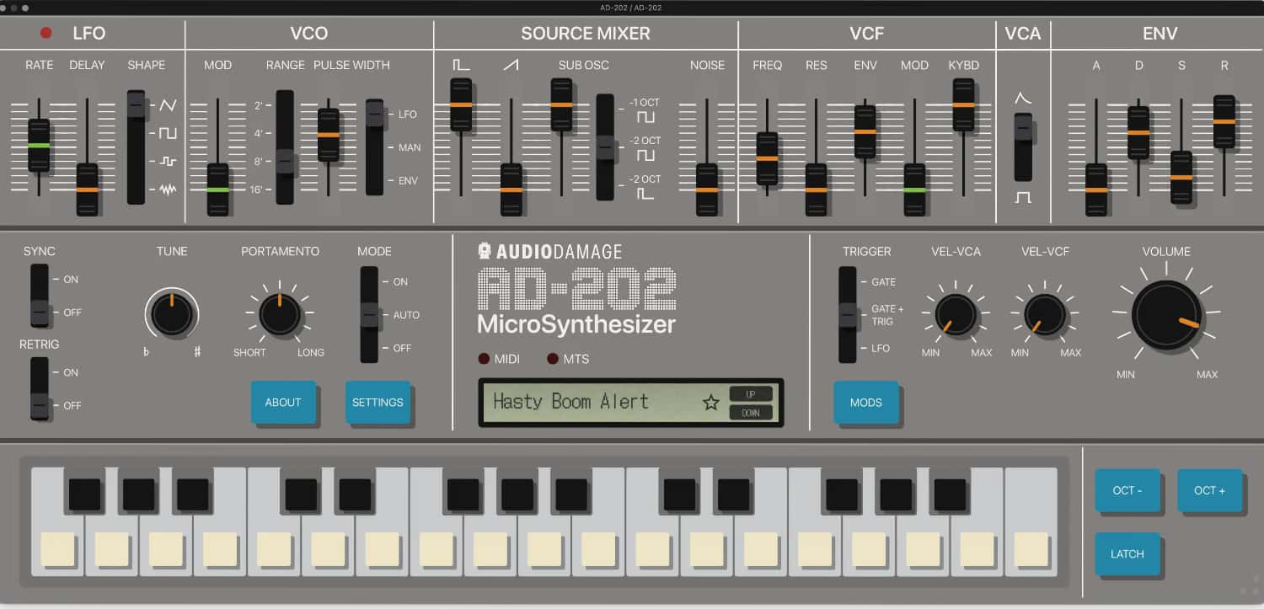This screenshot has height=609, width=1264.
Task: Click the OCT - button
Action: pos(1127,490)
